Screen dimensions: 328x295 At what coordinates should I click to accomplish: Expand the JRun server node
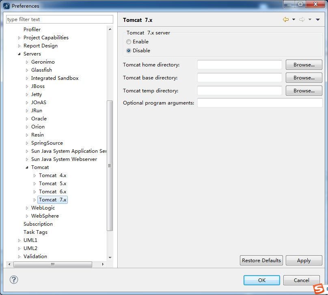click(27, 111)
